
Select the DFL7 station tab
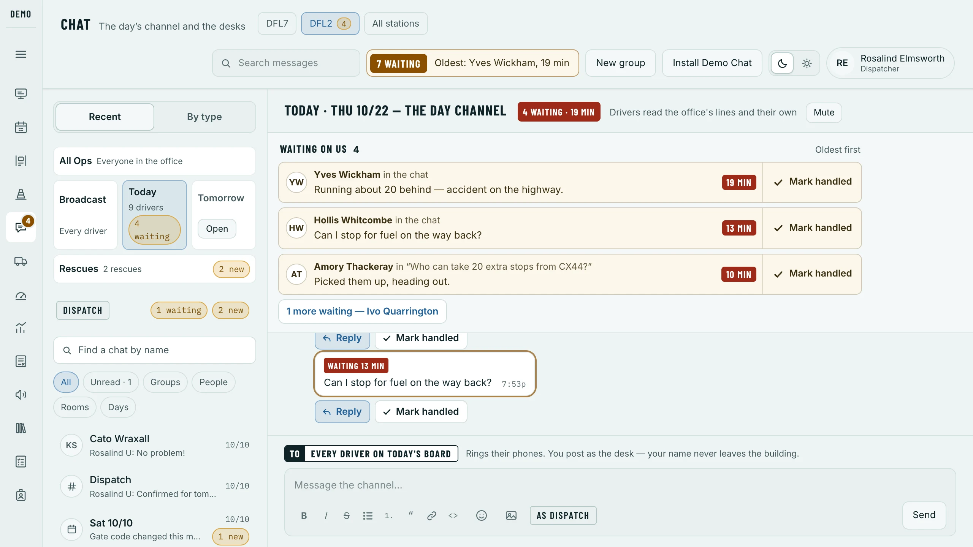277,24
